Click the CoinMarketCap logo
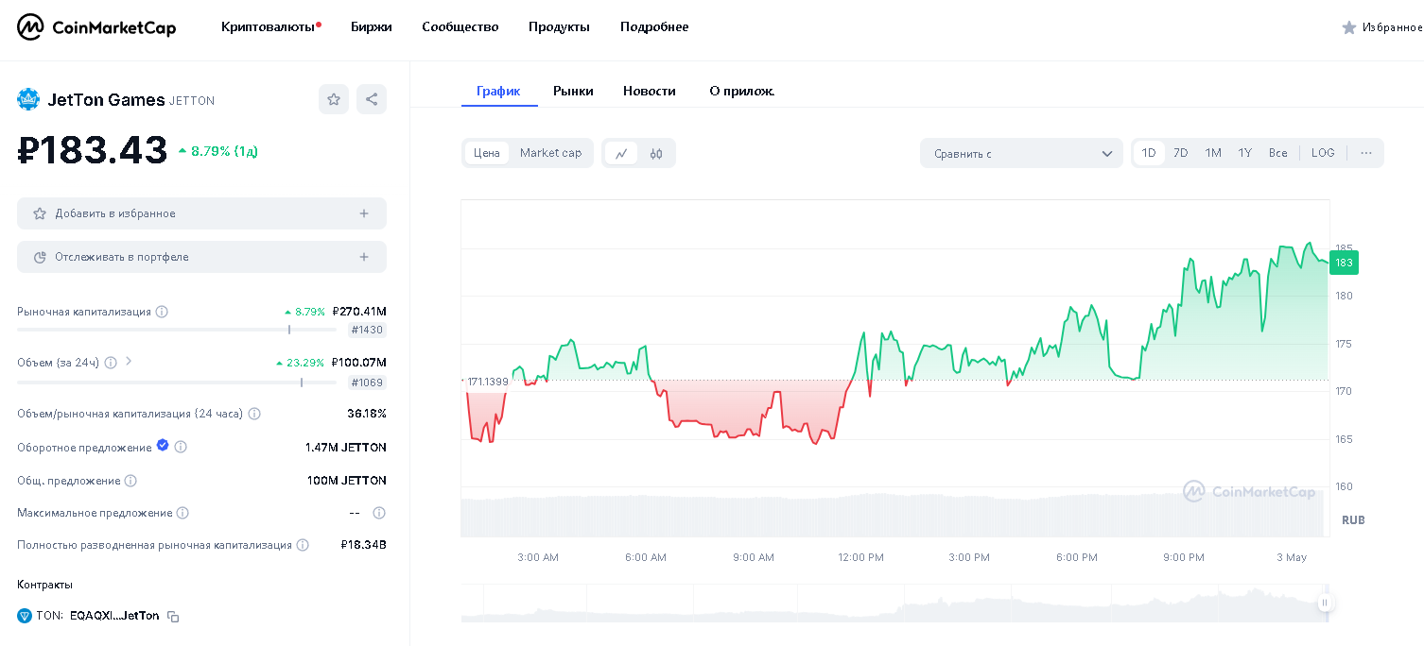The height and width of the screenshot is (646, 1424). coord(96,27)
